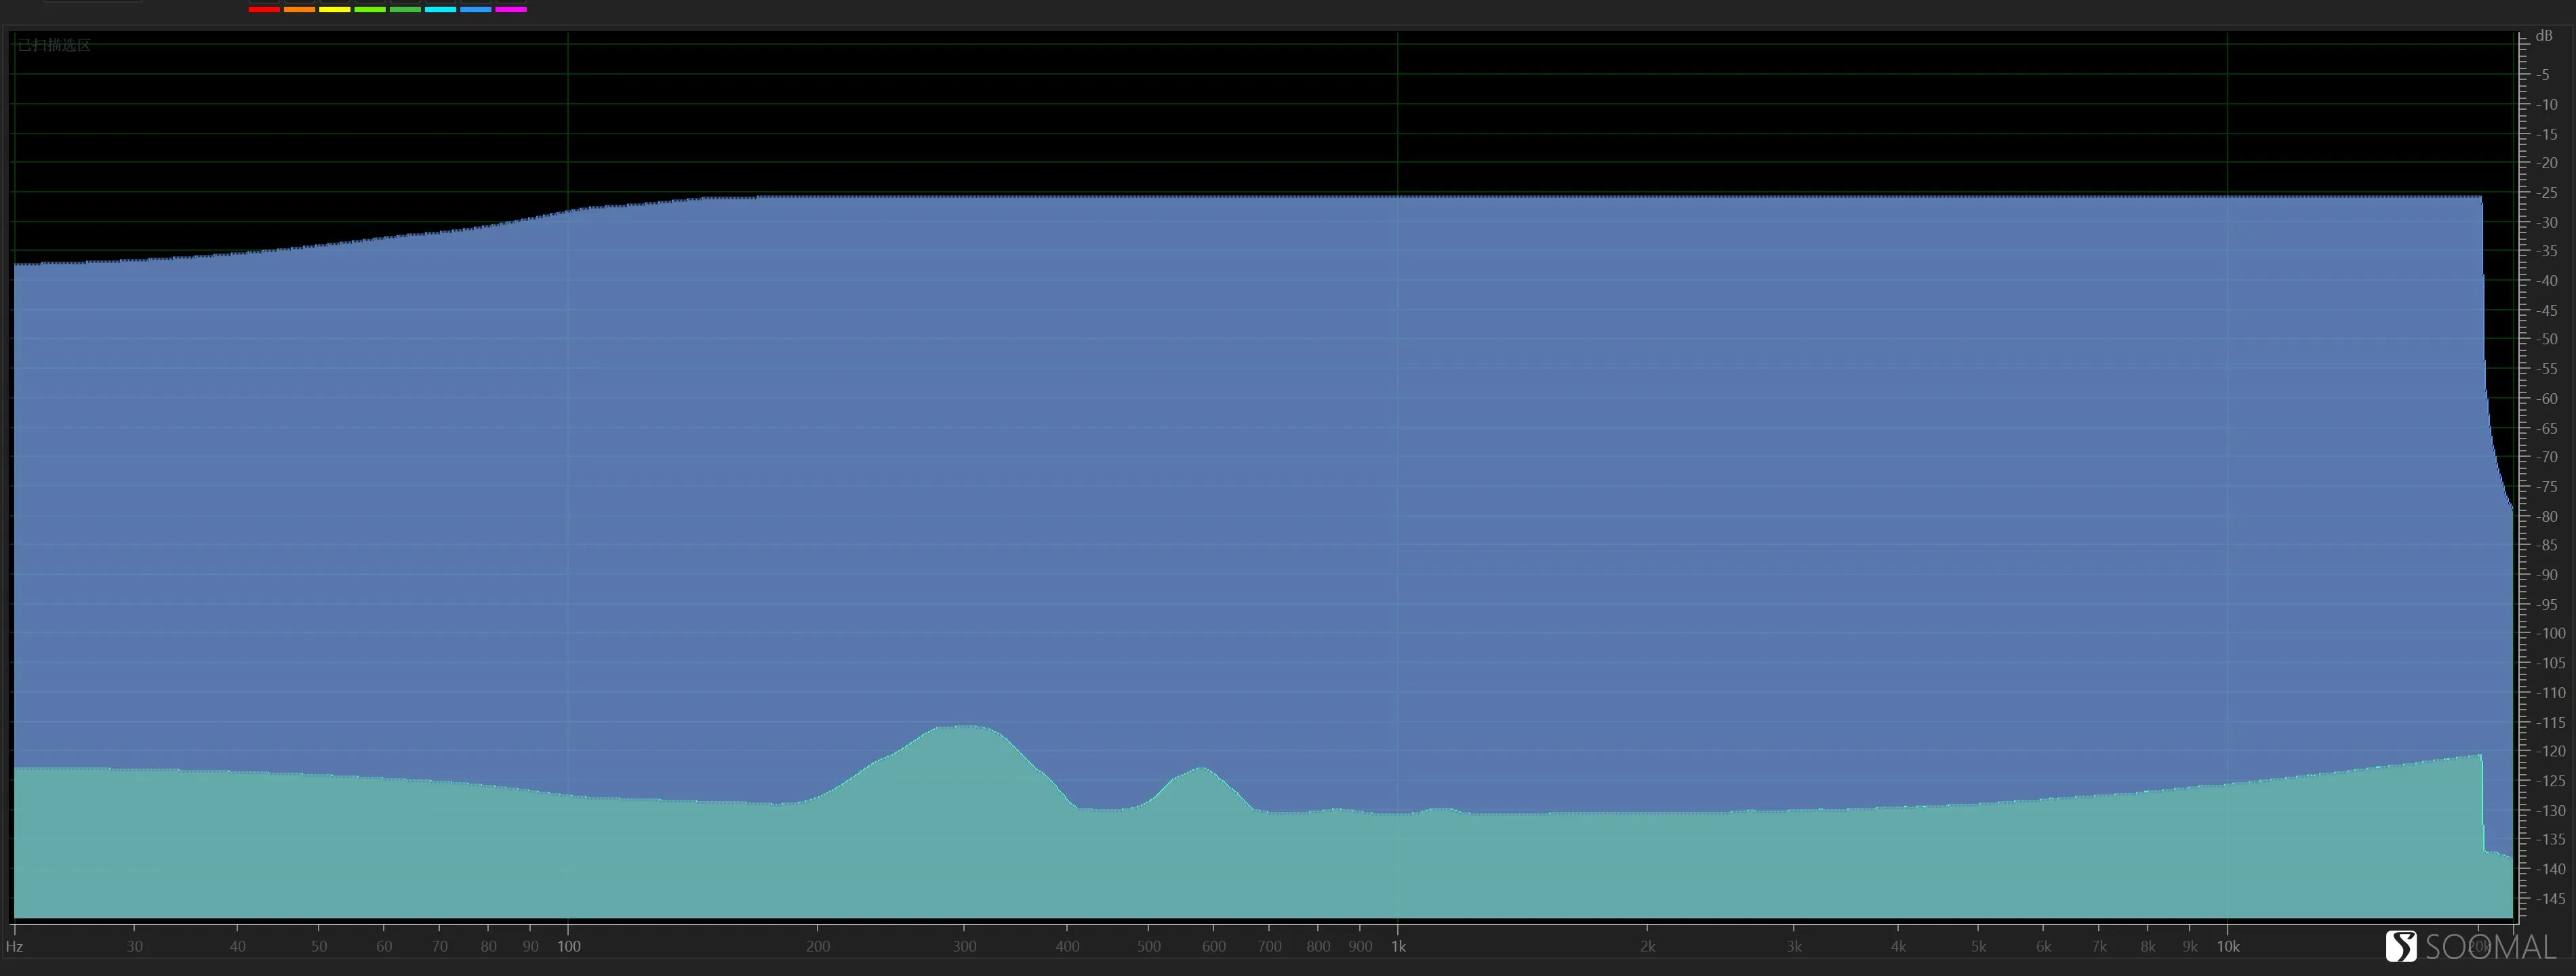Click the '已扫描选区' label in the plot
Image resolution: width=2576 pixels, height=976 pixels.
point(54,45)
